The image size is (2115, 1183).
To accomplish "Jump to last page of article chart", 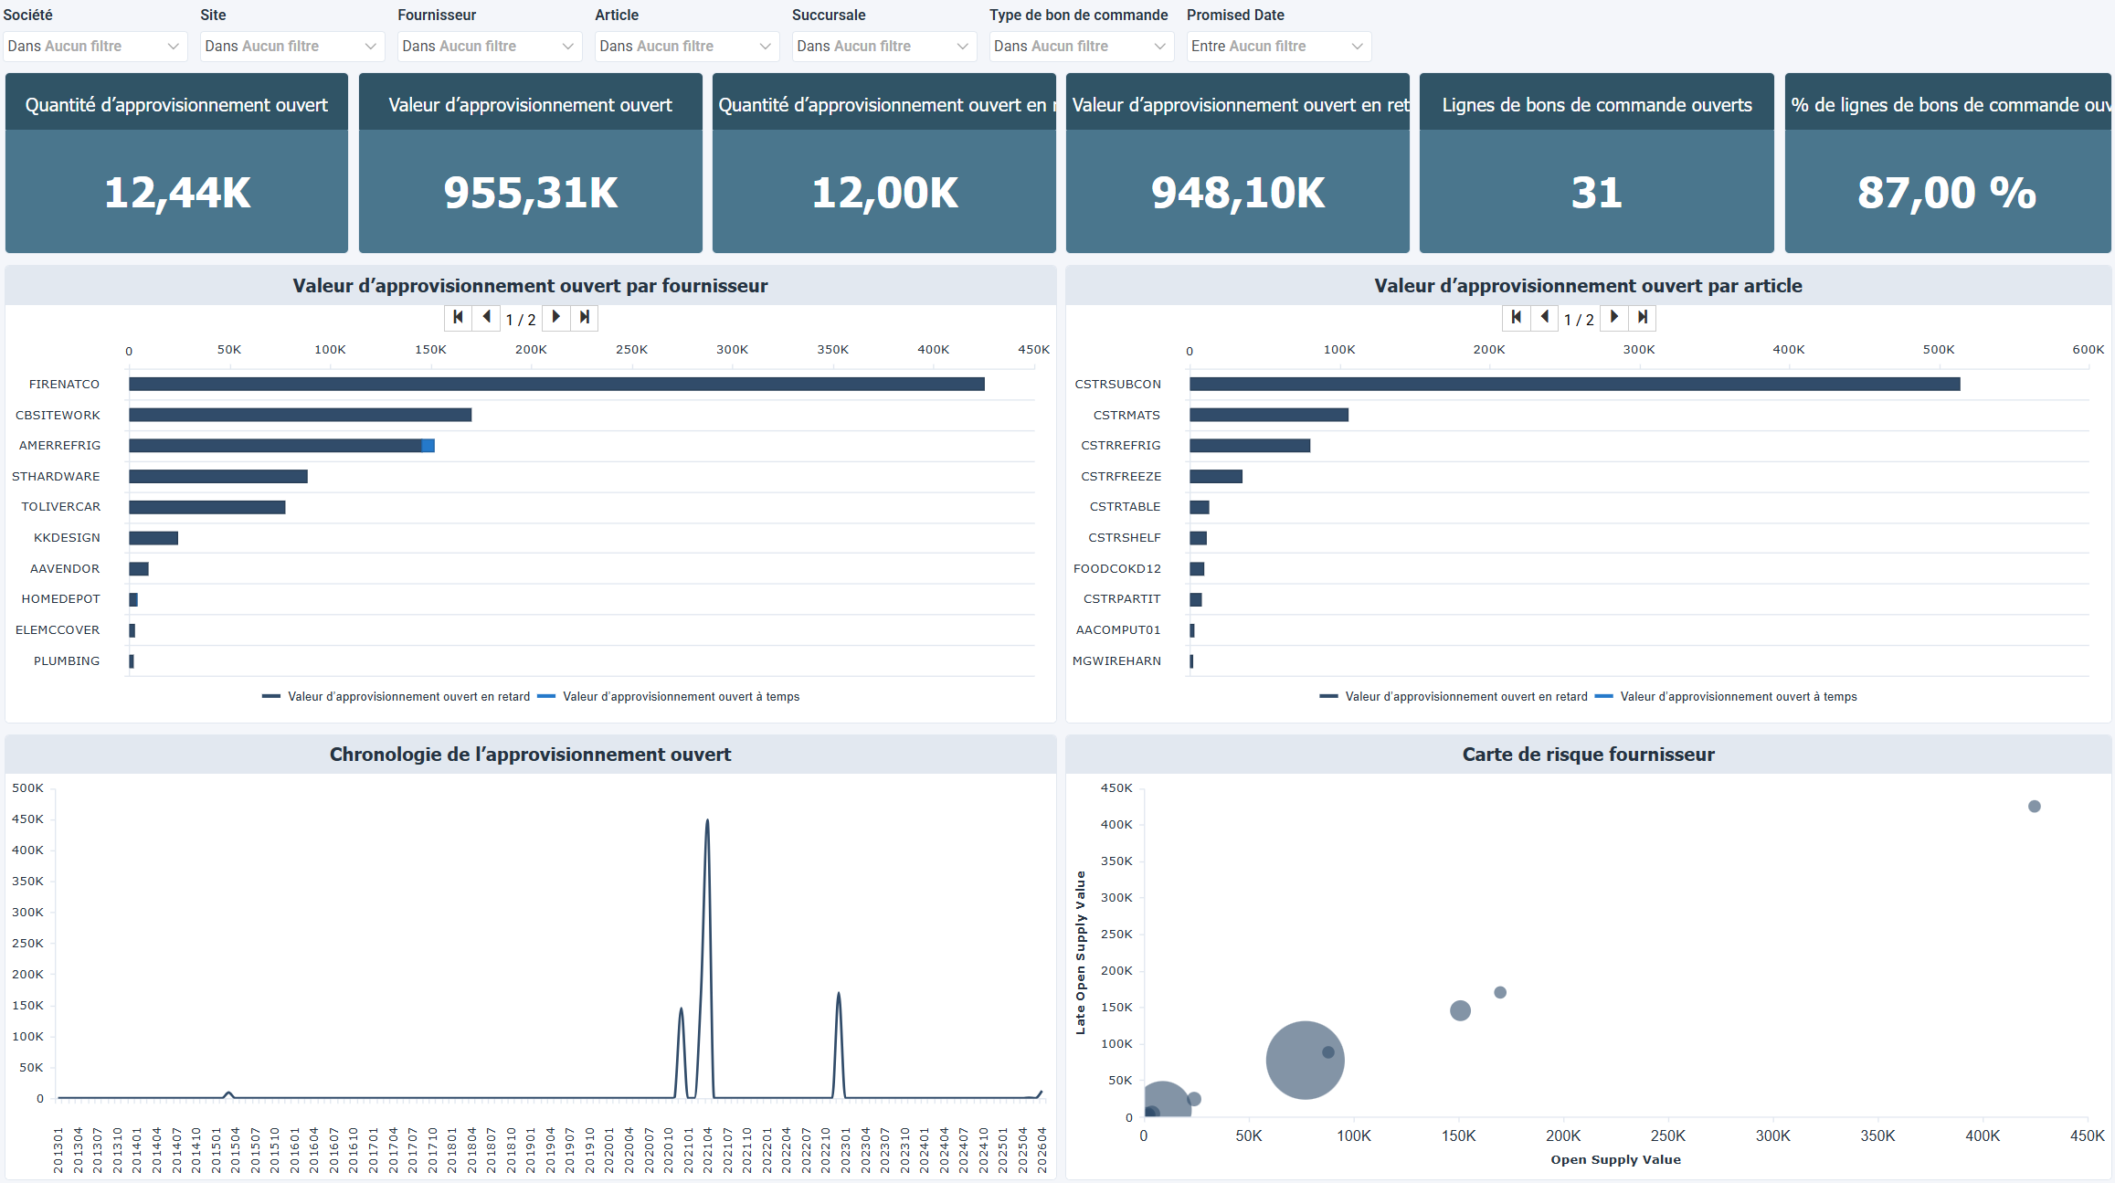I will (x=1643, y=317).
